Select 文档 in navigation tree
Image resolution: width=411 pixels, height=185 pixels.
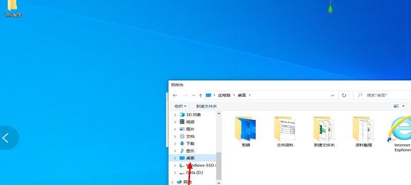tap(190, 136)
